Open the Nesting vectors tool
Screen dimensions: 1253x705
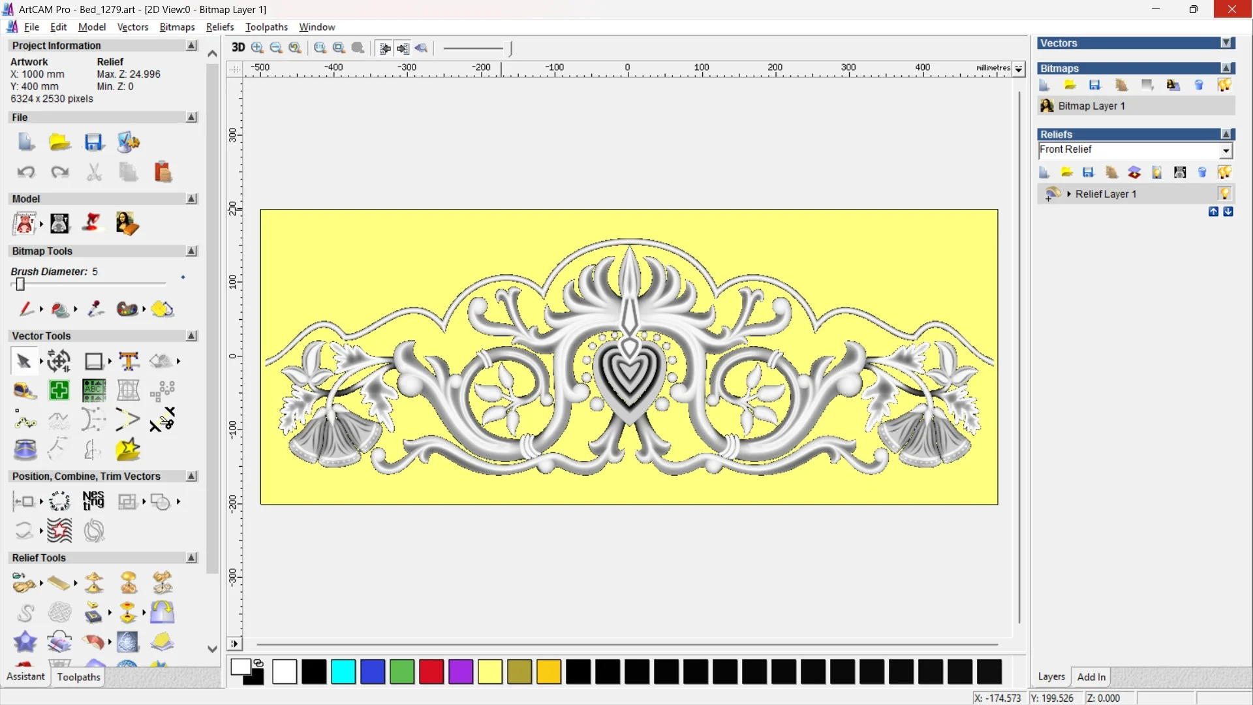click(93, 501)
